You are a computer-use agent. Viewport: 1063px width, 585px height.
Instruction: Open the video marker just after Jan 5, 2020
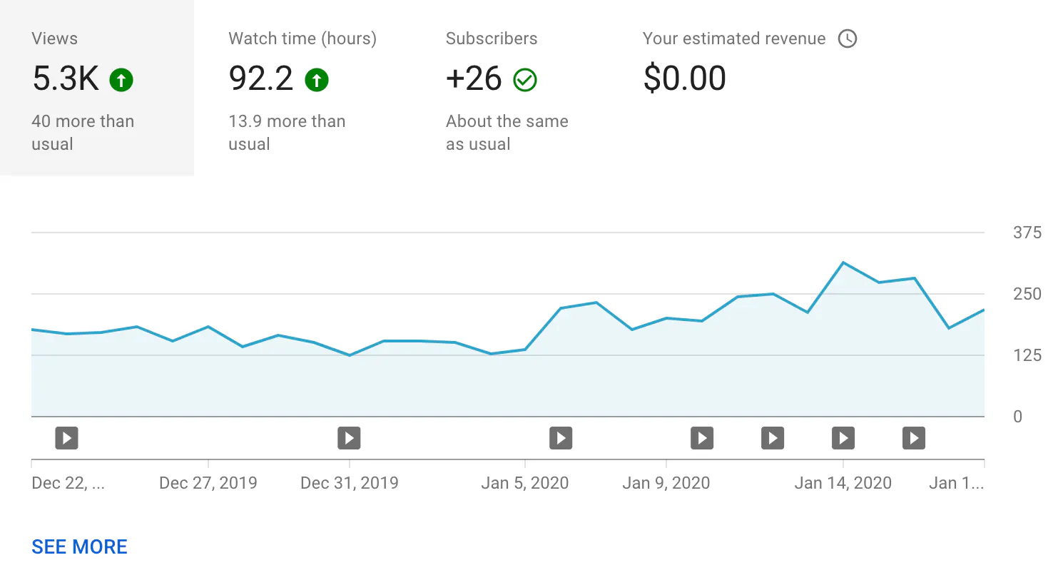[x=561, y=437]
